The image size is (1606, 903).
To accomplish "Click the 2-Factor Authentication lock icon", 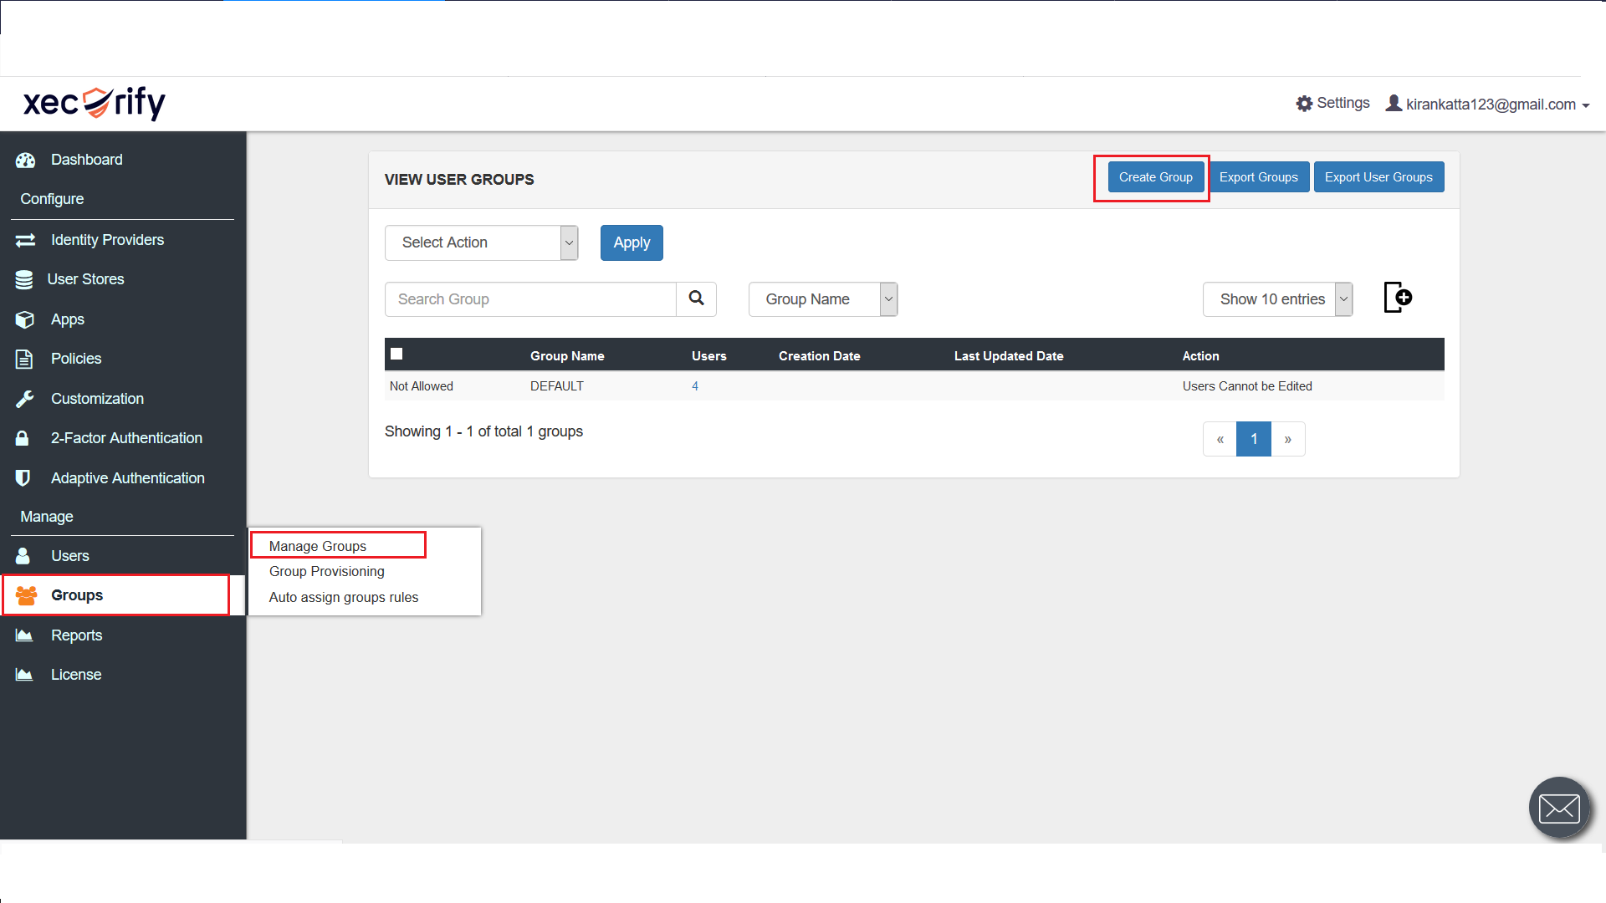I will point(23,438).
